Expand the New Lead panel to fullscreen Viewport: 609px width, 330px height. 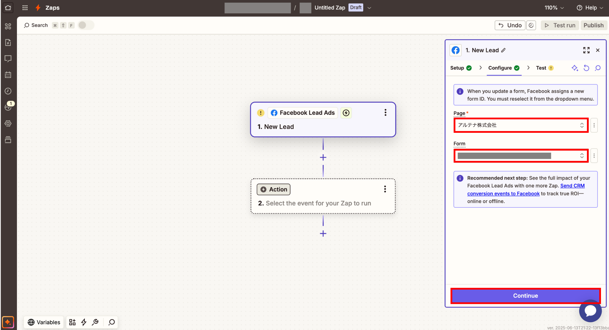point(586,50)
